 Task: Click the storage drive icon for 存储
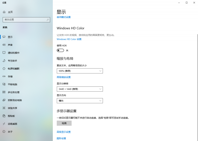tap(4, 76)
